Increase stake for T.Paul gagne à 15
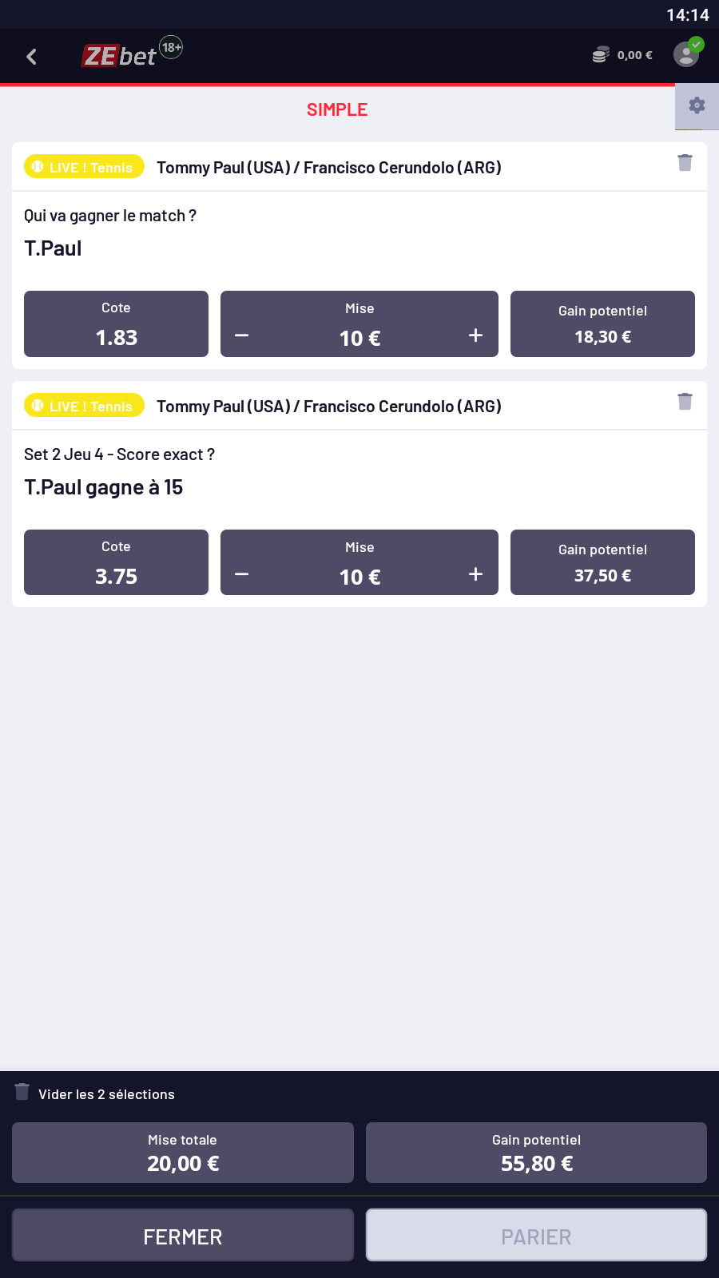719x1278 pixels. point(475,574)
